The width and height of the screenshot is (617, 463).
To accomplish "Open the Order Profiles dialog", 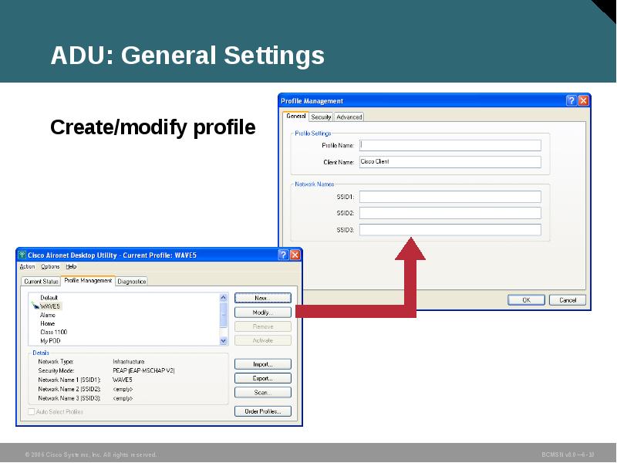I will point(262,410).
